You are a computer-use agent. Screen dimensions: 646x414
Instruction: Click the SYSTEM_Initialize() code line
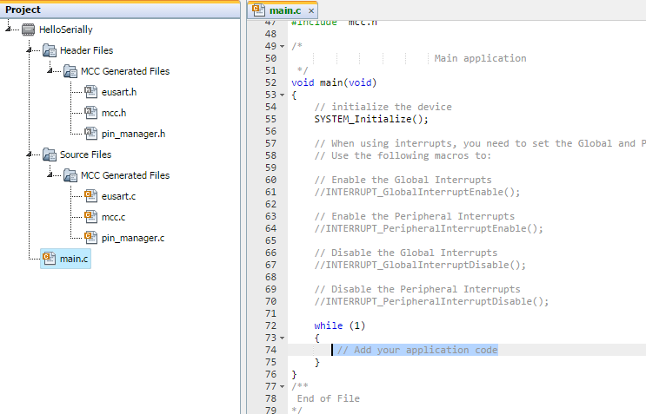371,119
